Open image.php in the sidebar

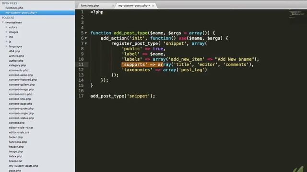(x=16, y=151)
